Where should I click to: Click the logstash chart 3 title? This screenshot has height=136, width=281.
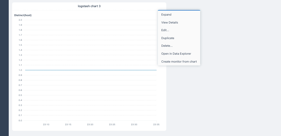pos(89,6)
